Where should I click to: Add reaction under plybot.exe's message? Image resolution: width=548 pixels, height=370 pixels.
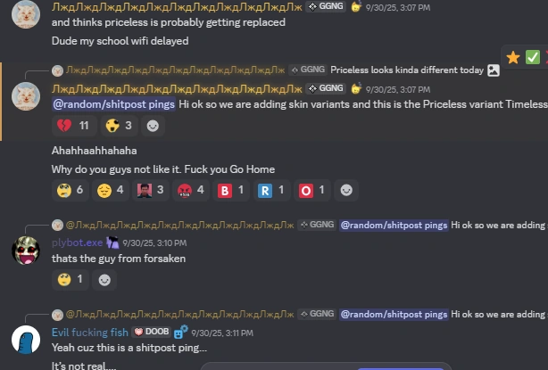104,280
